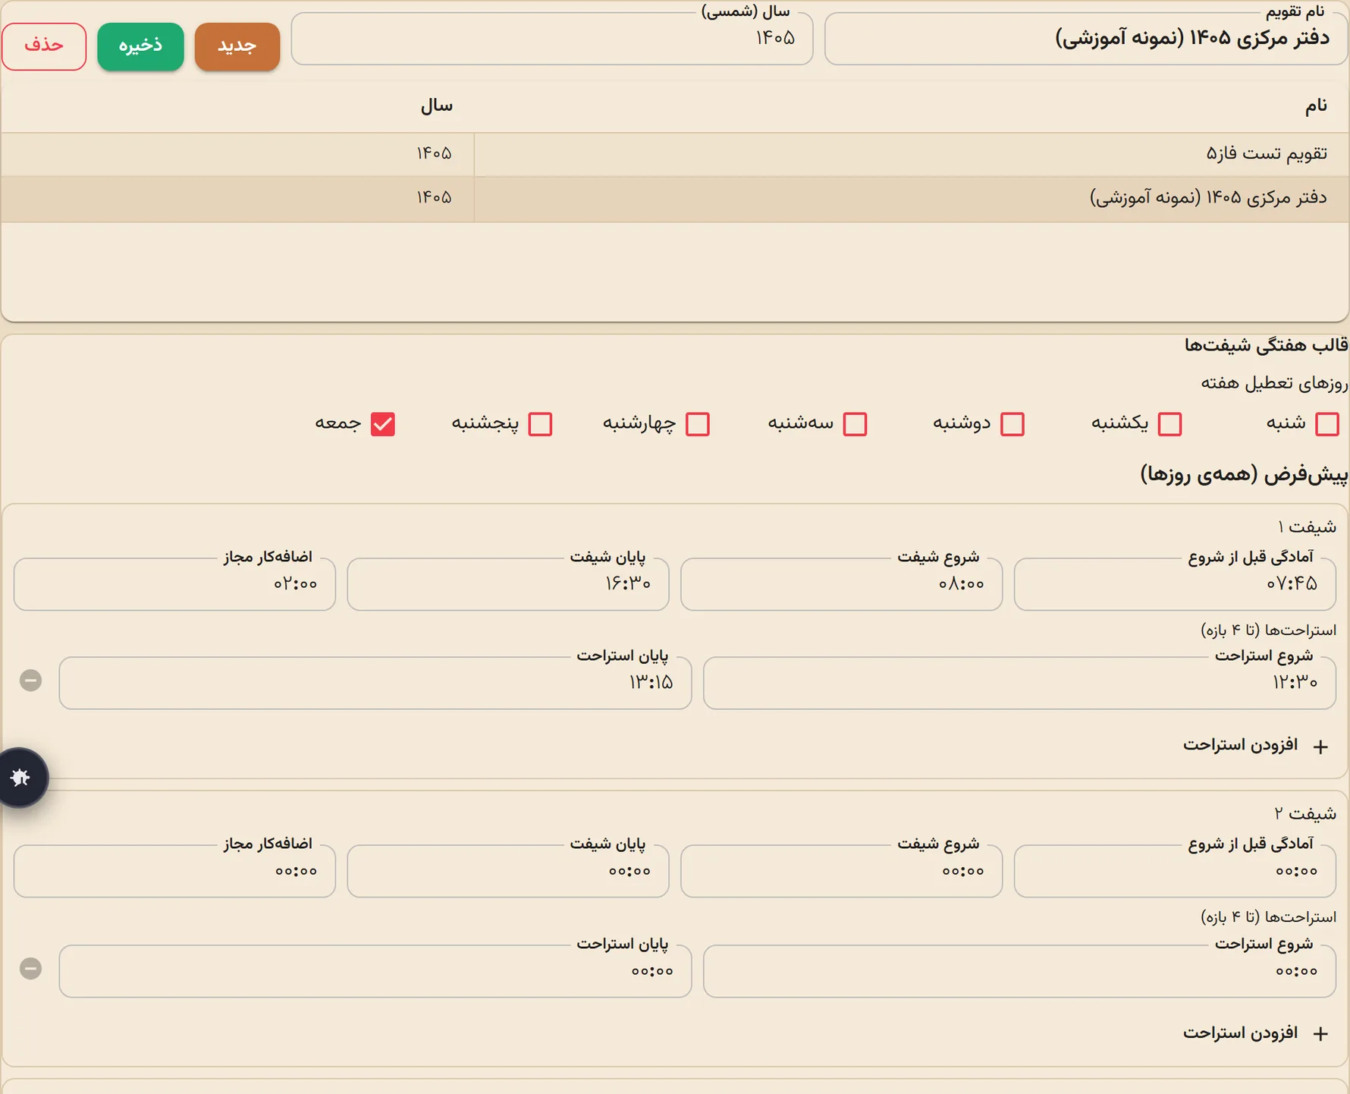Edit شیفت ۱ آمادگی قبل از شروع field
The height and width of the screenshot is (1094, 1350).
coord(1175,584)
